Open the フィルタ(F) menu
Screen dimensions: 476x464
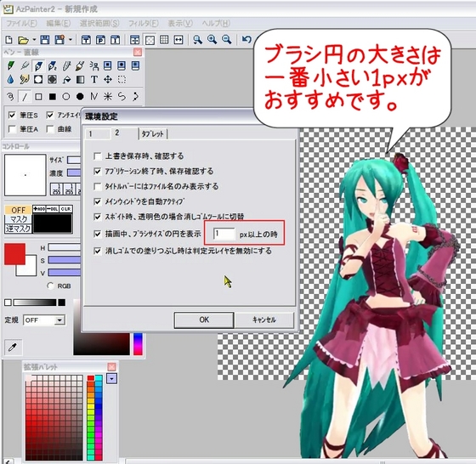(144, 23)
